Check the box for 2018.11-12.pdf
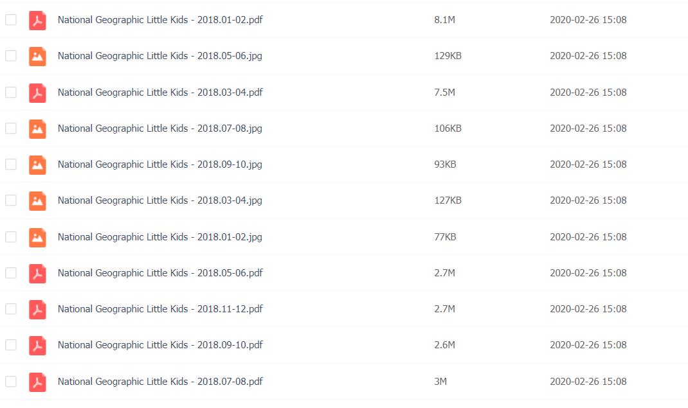This screenshot has width=688, height=408. tap(11, 309)
